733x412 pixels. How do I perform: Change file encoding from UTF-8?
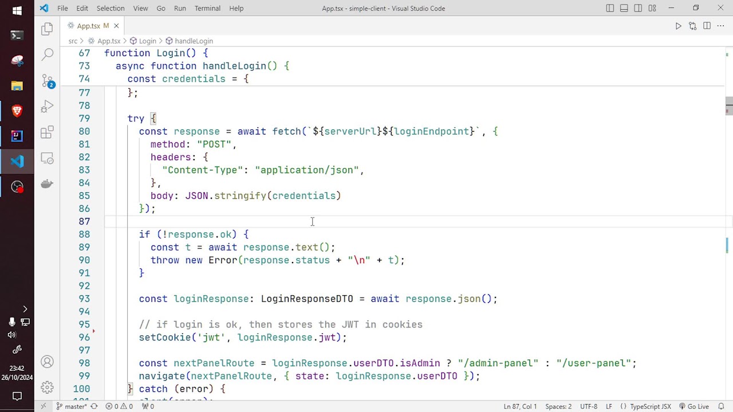click(589, 406)
